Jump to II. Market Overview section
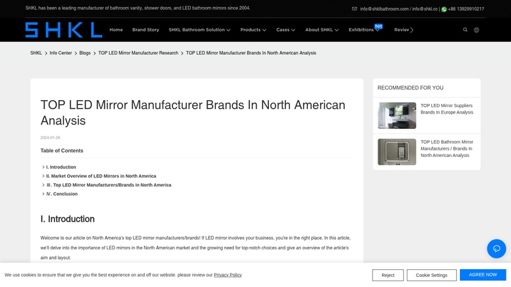The height and width of the screenshot is (287, 511). pyautogui.click(x=101, y=176)
